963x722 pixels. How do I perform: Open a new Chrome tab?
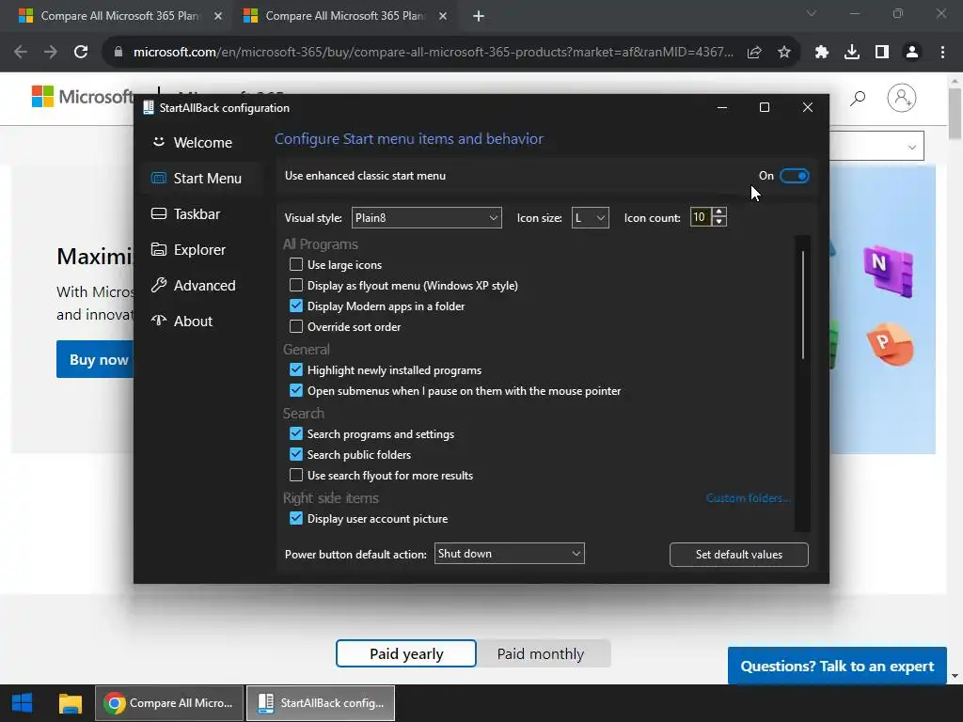[479, 16]
